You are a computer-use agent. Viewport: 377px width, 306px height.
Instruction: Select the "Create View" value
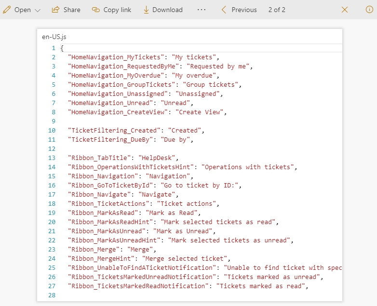199,112
